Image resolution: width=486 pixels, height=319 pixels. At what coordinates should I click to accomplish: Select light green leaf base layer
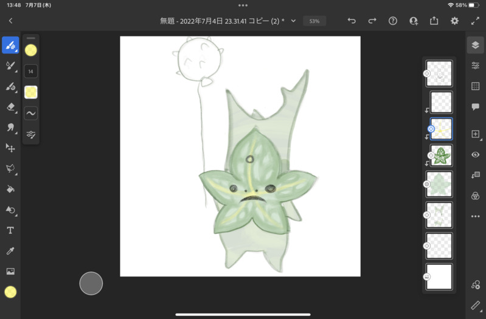(439, 184)
